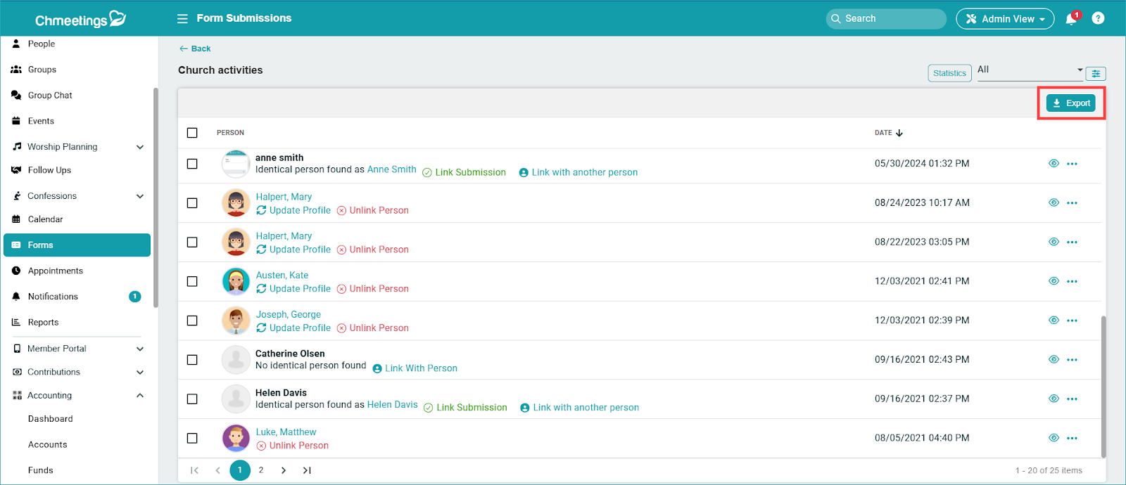Open the filter settings icon next to All
The width and height of the screenshot is (1126, 485).
tap(1096, 74)
